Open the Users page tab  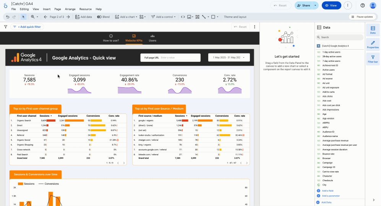coord(152,38)
